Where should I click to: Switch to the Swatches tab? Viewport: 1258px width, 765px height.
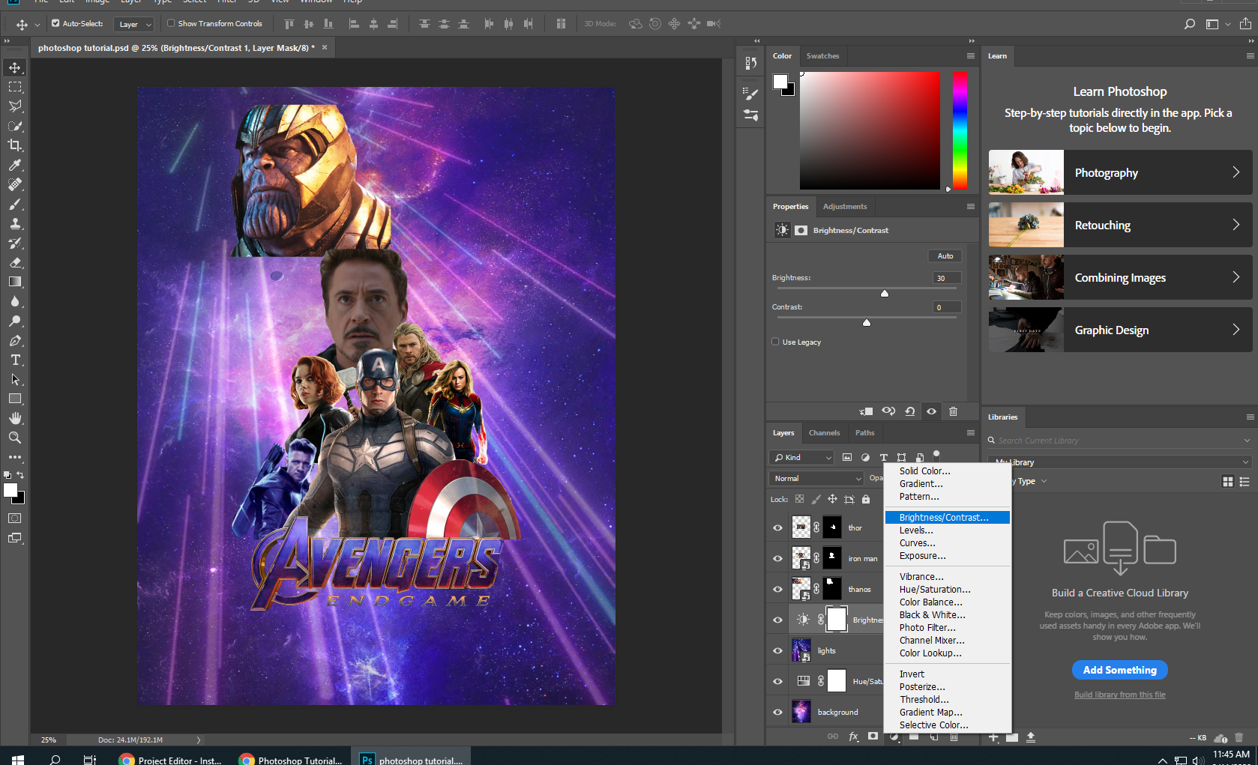point(822,55)
